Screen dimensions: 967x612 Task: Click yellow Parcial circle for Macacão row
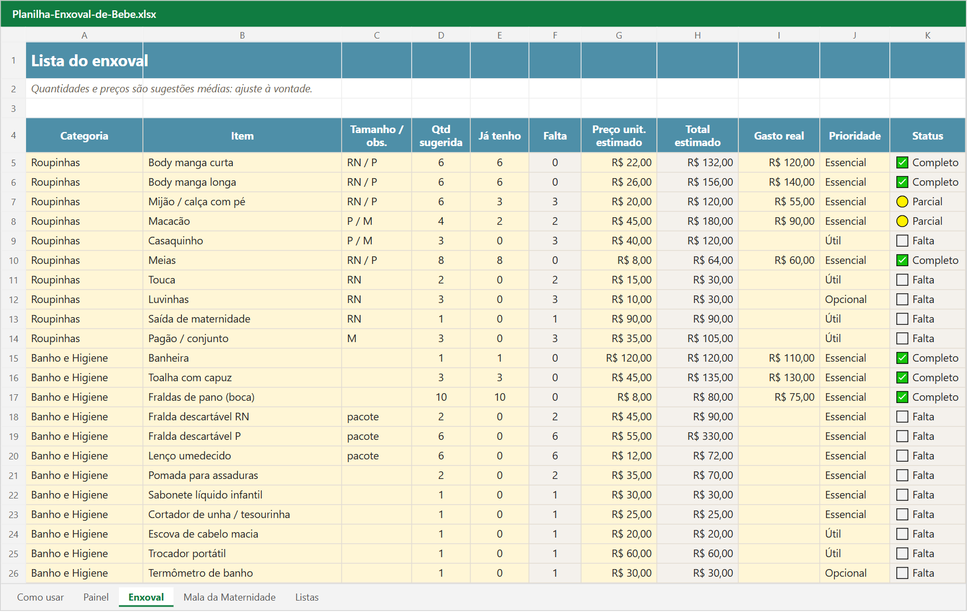(x=902, y=221)
